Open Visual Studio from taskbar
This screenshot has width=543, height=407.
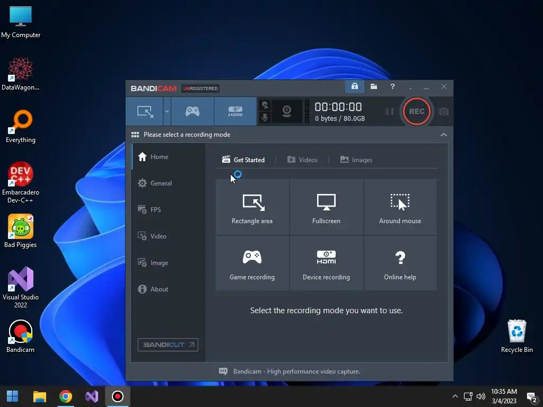(92, 396)
